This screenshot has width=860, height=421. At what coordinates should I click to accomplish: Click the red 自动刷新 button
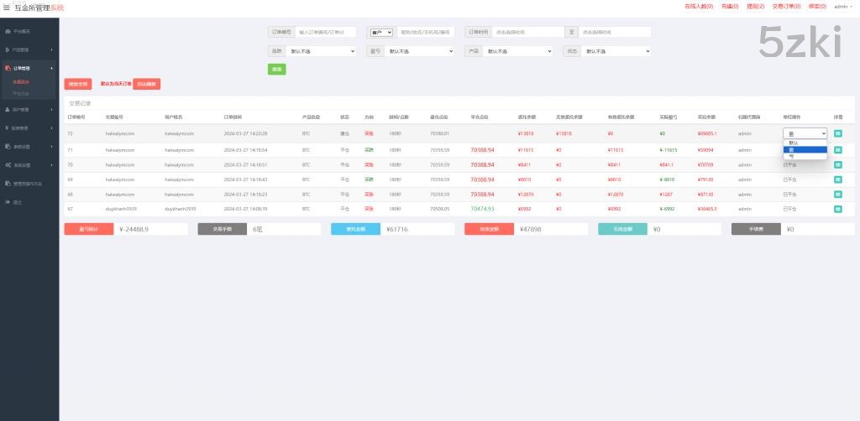[147, 84]
